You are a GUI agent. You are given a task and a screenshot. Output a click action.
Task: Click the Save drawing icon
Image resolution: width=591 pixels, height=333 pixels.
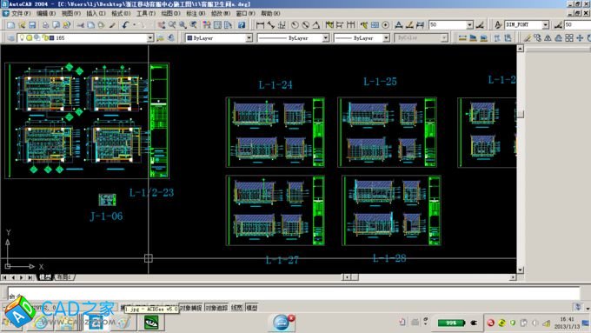[32, 25]
